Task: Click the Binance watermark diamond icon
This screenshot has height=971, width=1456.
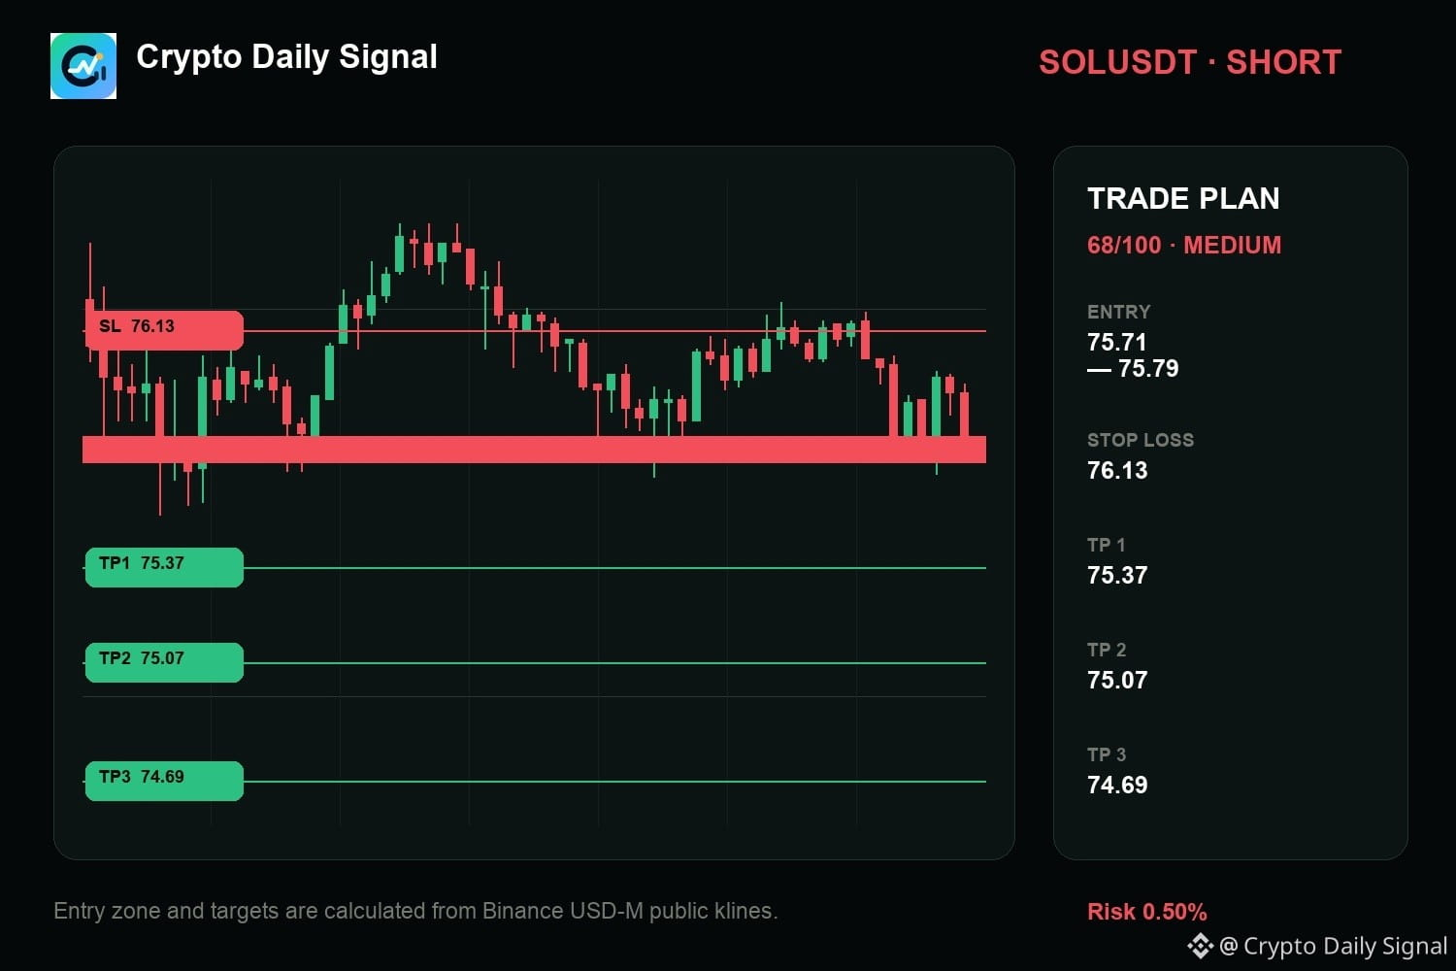Action: click(1200, 946)
